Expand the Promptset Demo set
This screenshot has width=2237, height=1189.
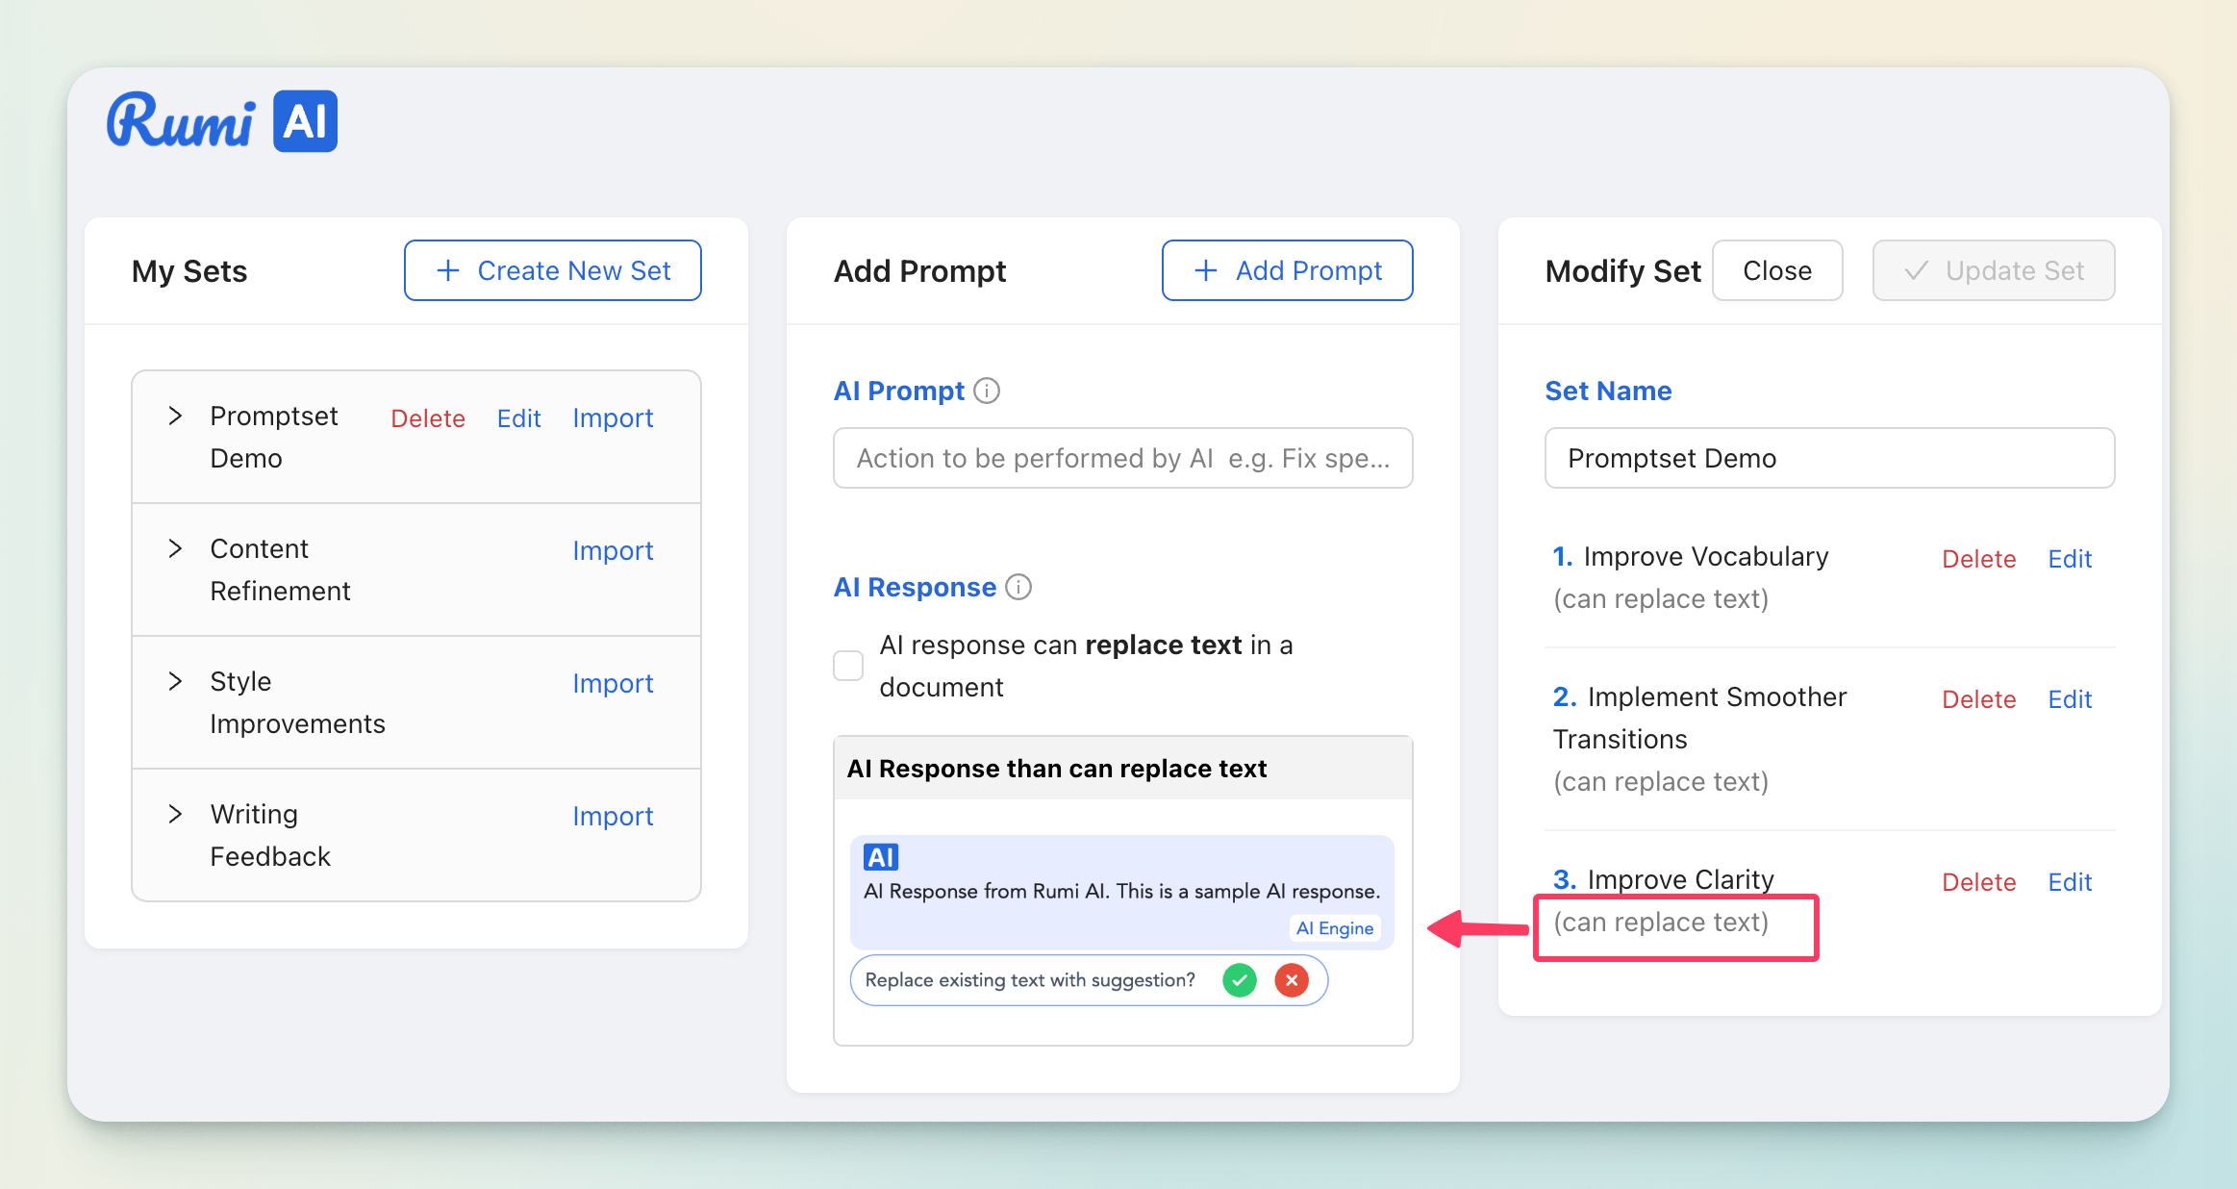point(175,417)
